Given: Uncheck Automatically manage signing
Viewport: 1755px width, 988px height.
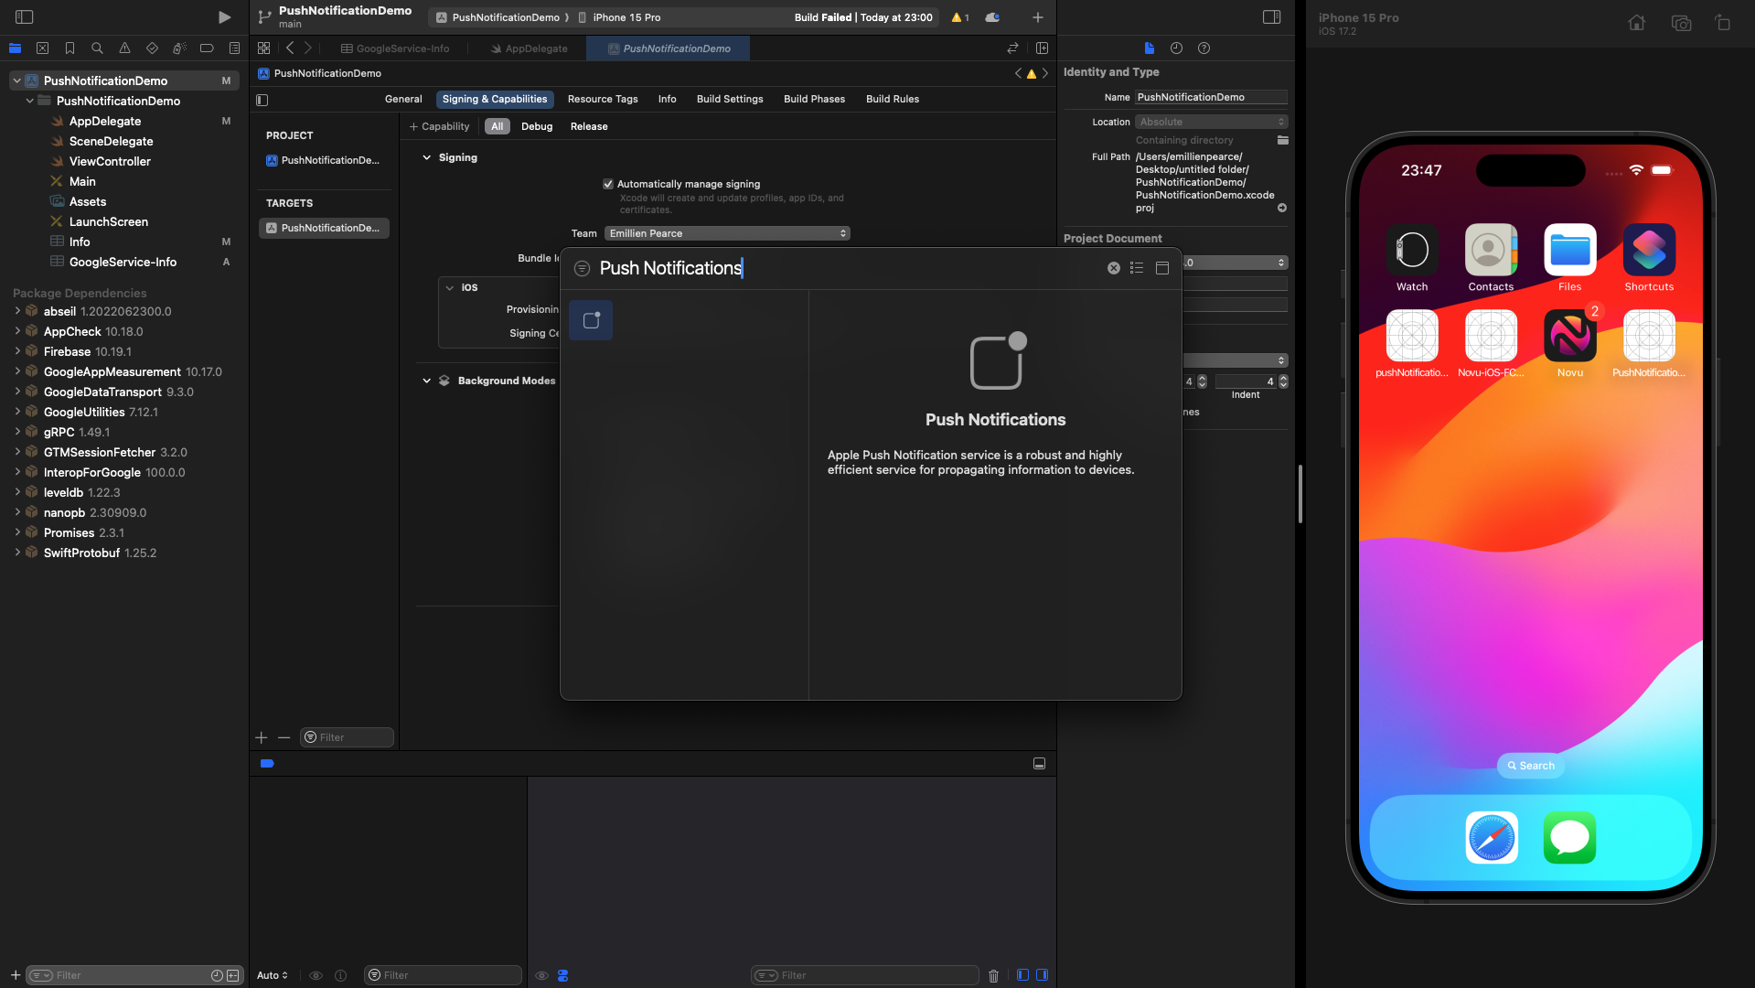Looking at the screenshot, I should coord(608,184).
